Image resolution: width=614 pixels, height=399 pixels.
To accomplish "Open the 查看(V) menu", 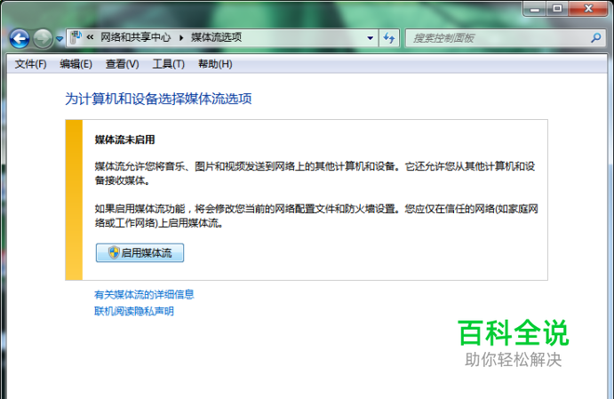I will [x=122, y=64].
